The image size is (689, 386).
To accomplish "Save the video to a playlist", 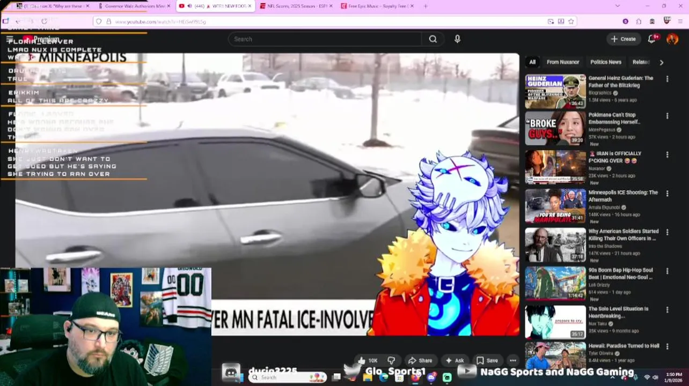I will point(487,360).
